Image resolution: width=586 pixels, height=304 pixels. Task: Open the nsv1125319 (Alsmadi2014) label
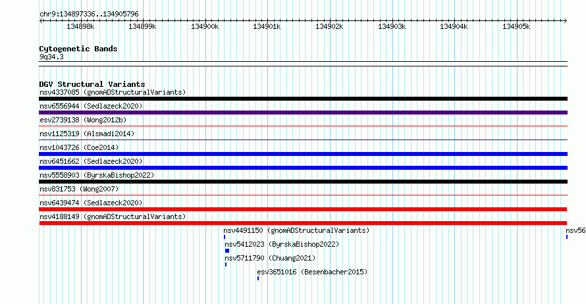click(x=87, y=134)
